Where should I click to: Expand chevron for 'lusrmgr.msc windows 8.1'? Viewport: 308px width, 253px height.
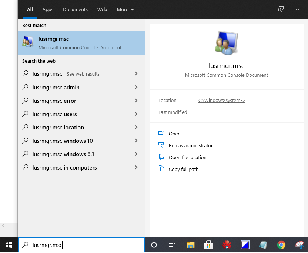tap(136, 154)
